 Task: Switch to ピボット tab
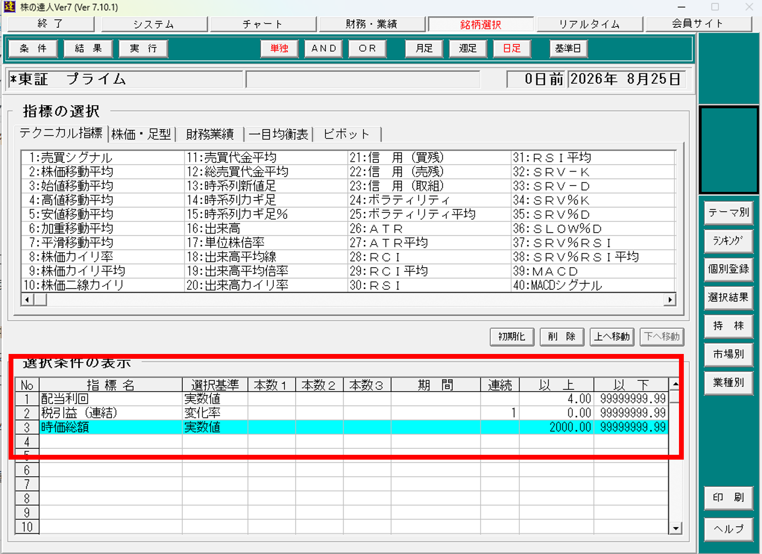pos(347,134)
